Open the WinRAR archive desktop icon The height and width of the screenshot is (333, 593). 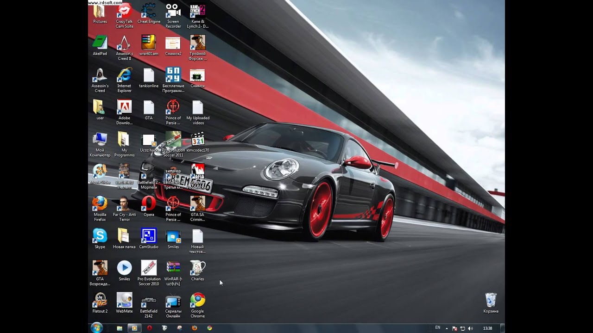click(173, 273)
